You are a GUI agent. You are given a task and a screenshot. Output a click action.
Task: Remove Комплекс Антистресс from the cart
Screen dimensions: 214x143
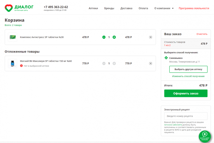point(151,37)
